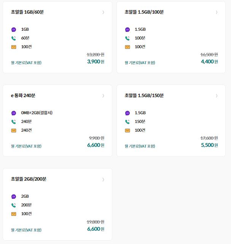
Task: Expand the 초알뜰 1.5GB/150분 plan arrow
Action: pyautogui.click(x=217, y=96)
